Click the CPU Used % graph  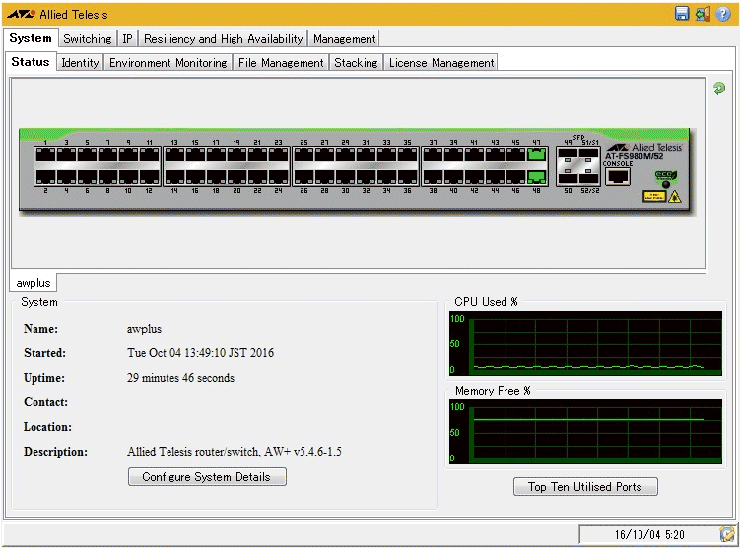click(585, 343)
